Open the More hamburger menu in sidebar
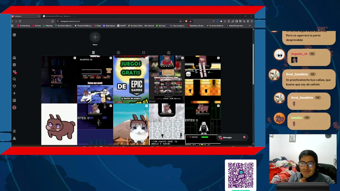 [x=14, y=131]
